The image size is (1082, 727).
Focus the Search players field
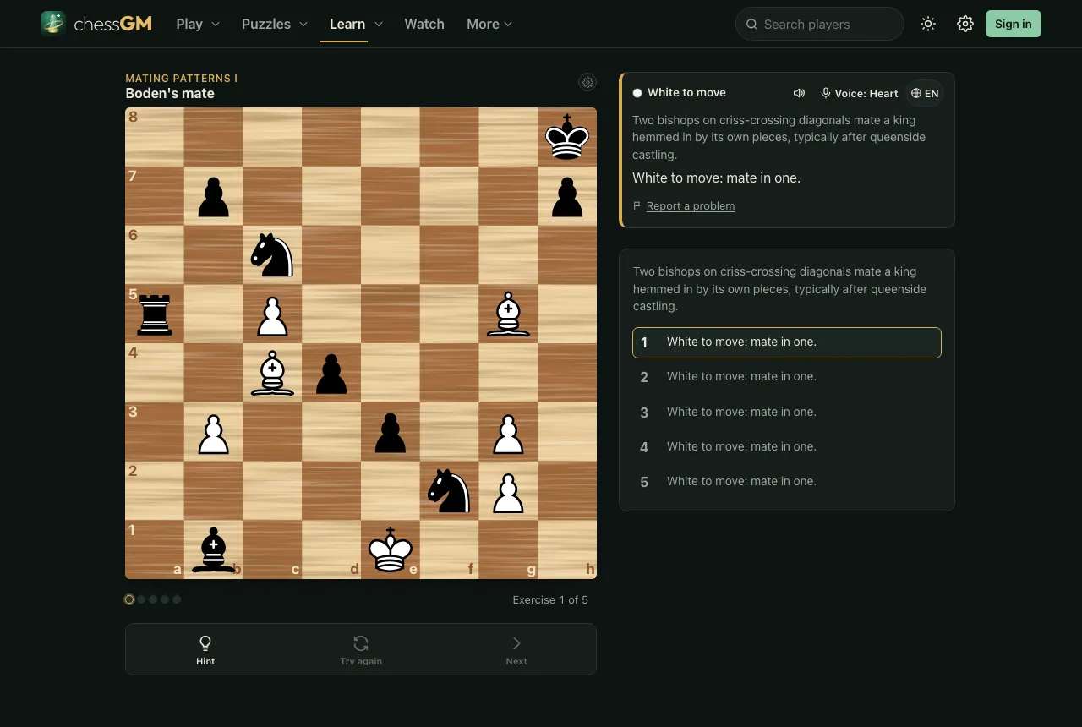(x=820, y=24)
